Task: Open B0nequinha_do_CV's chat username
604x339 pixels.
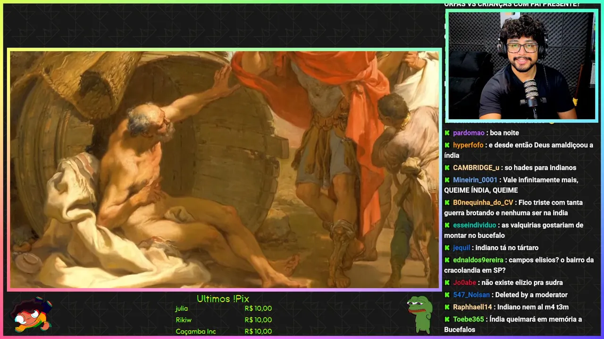Action: 483,203
